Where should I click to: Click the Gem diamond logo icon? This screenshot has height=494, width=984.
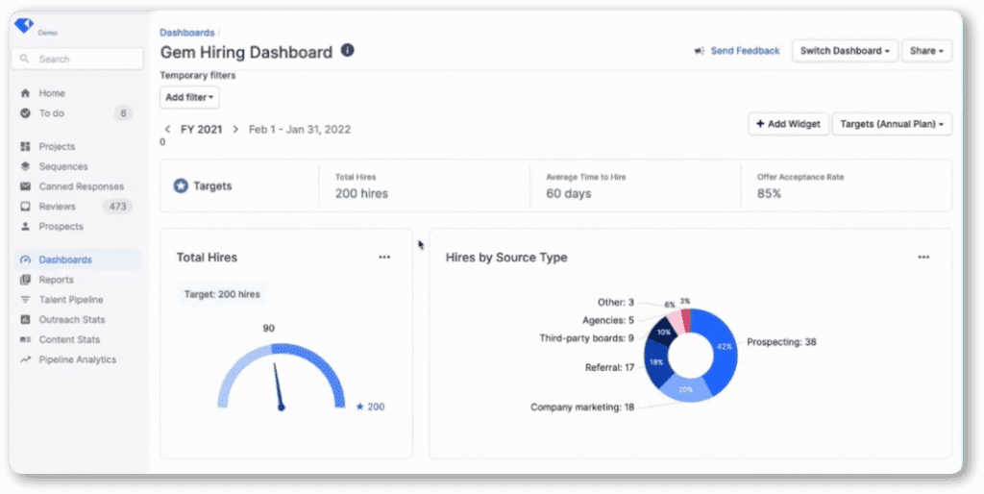[24, 26]
